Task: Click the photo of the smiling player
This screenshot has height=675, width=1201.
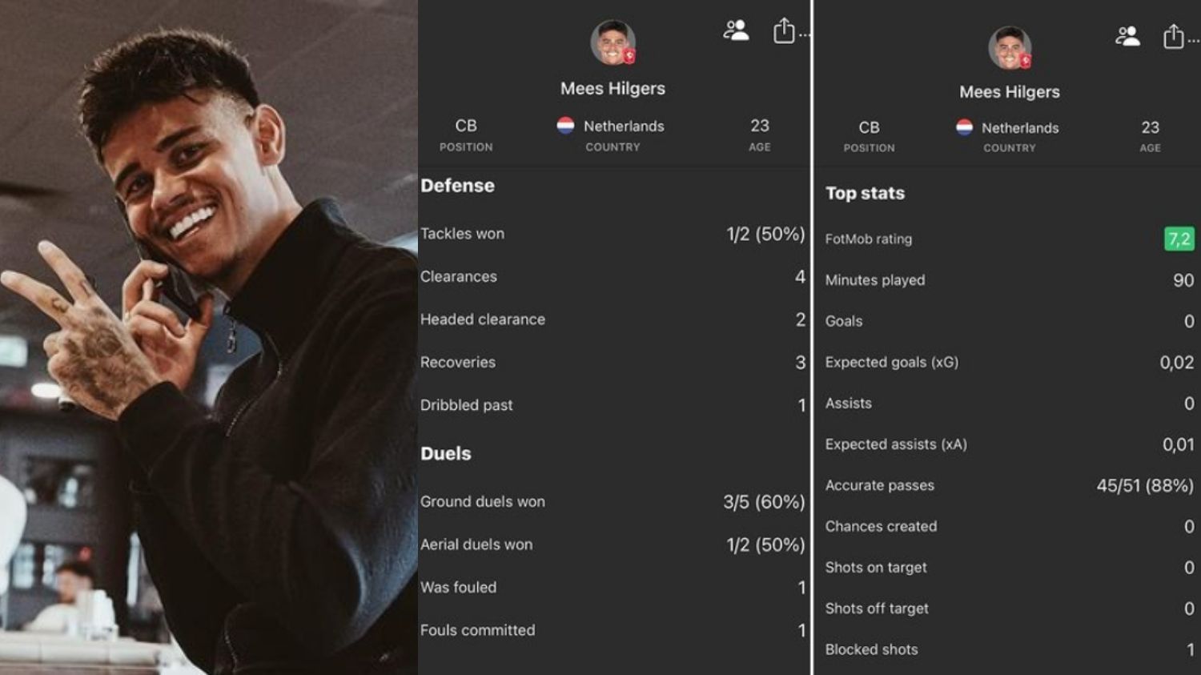Action: pyautogui.click(x=208, y=337)
